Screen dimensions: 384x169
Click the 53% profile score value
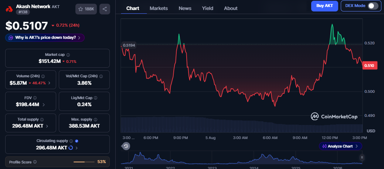102,162
